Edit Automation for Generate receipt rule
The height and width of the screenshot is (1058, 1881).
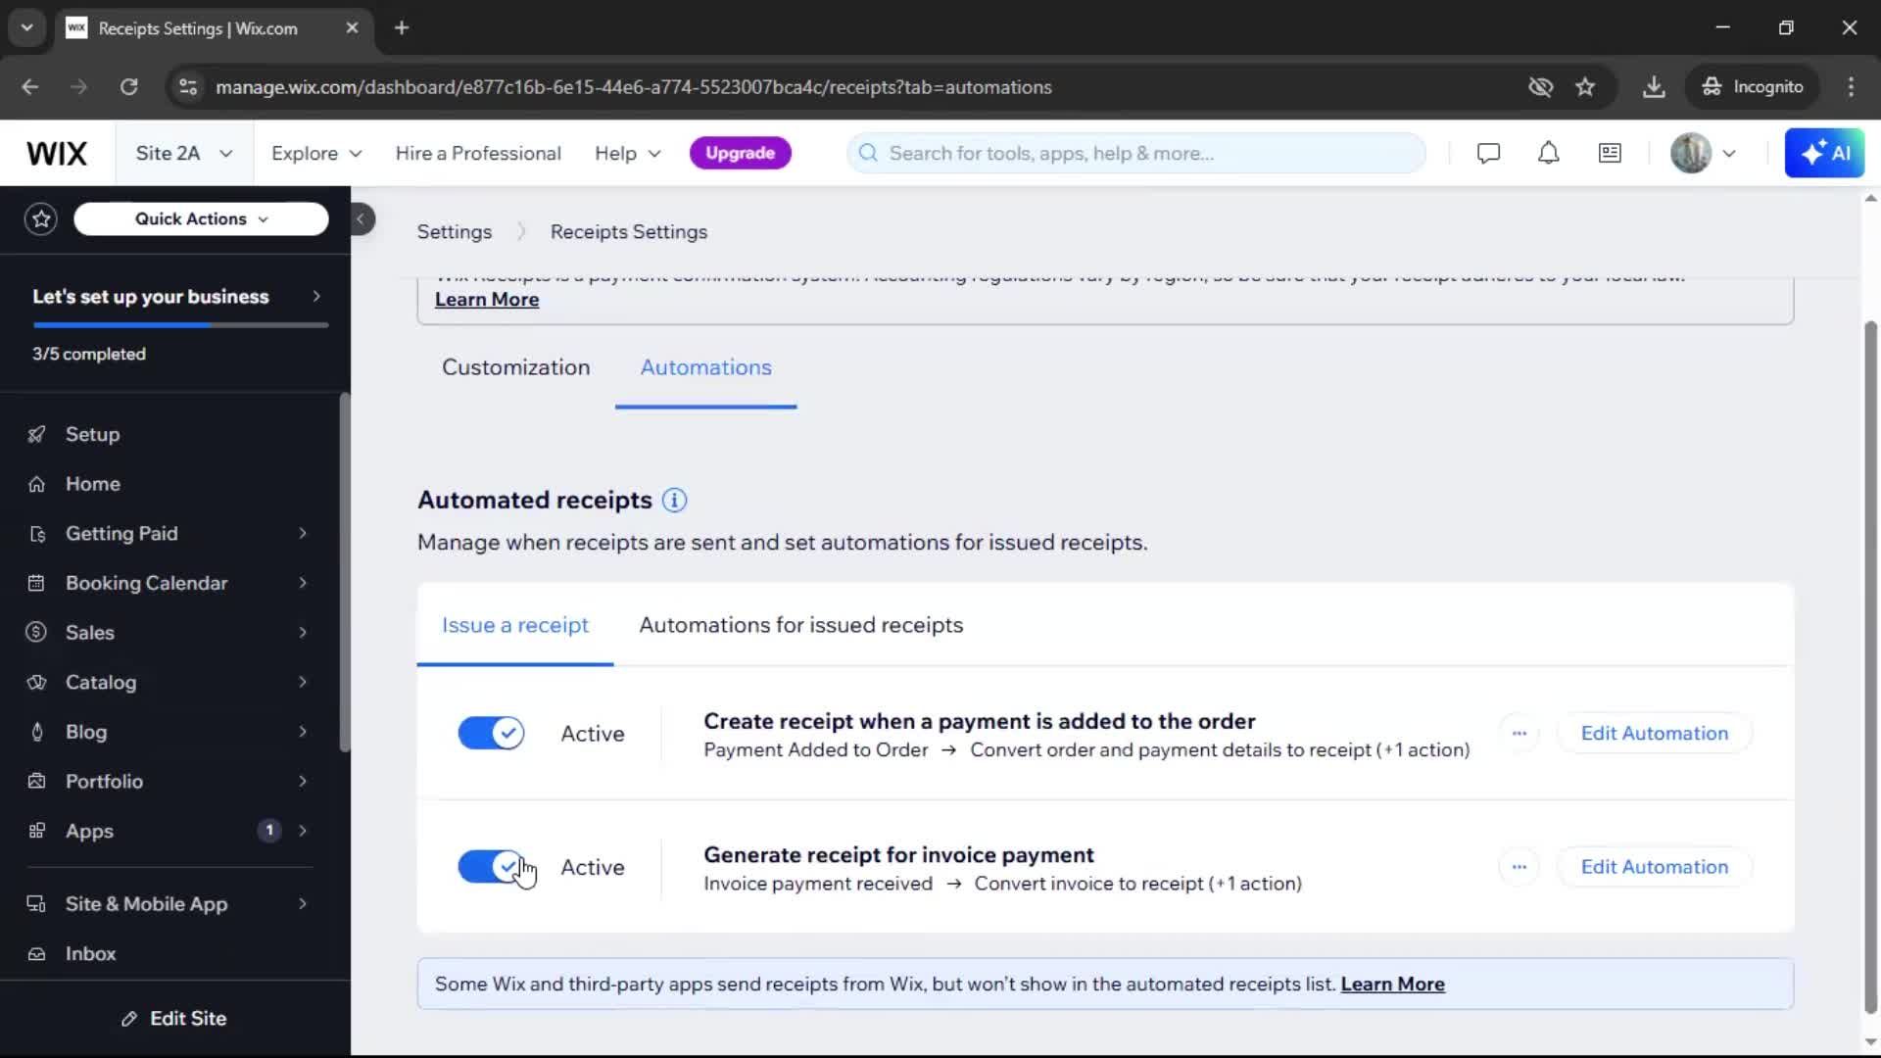click(1654, 867)
